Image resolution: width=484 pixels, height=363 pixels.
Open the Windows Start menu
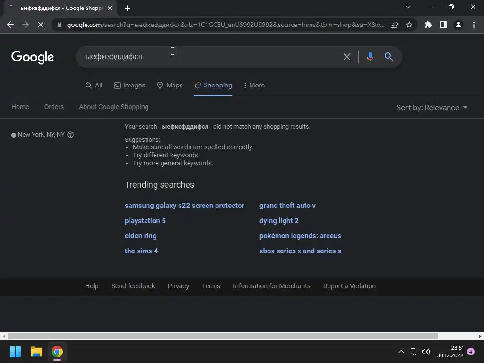(x=15, y=352)
